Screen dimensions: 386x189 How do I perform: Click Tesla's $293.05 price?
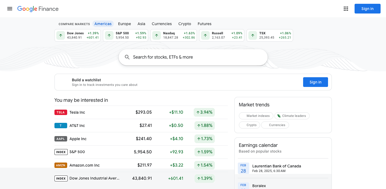[x=144, y=112]
